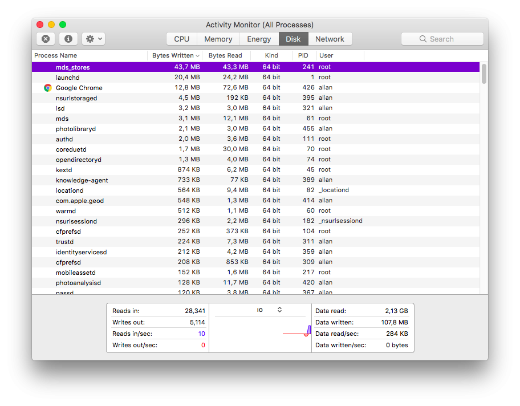Select the knowledge-agent process

click(255, 180)
